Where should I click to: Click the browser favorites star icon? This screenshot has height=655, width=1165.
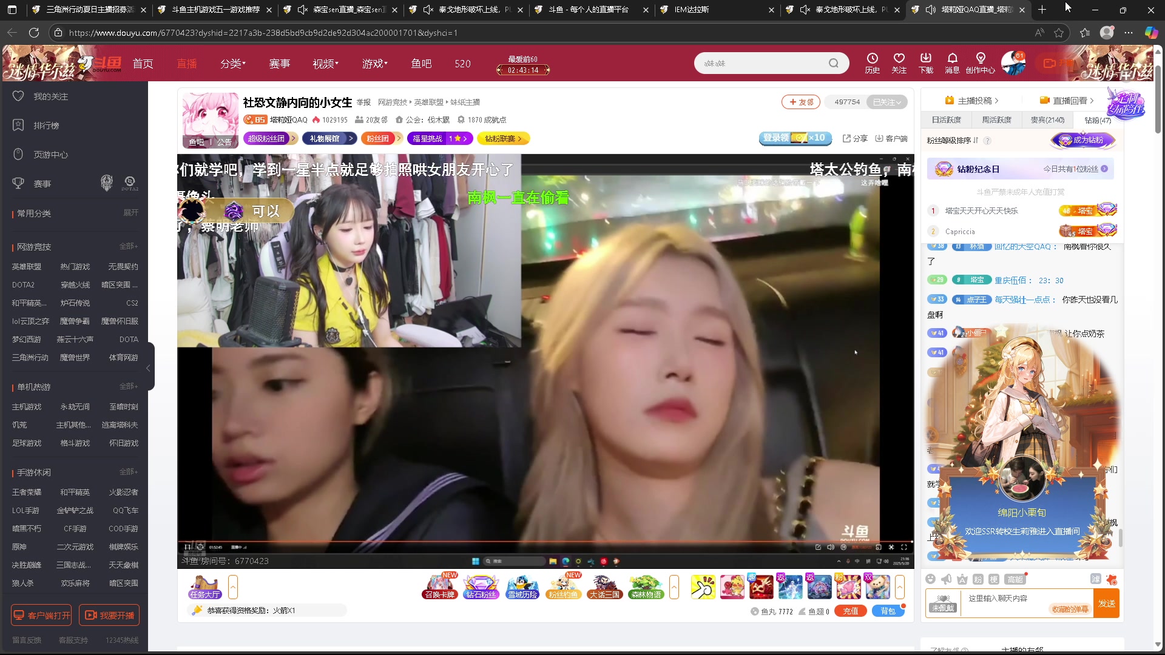[1059, 33]
